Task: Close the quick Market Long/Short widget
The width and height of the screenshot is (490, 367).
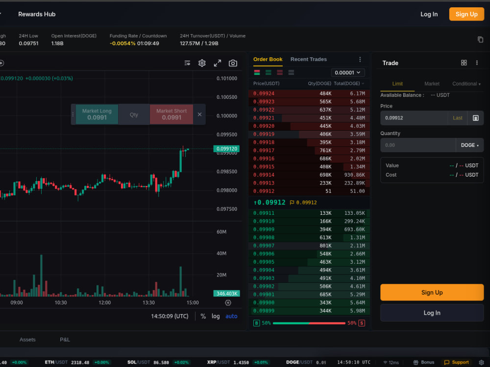Action: click(x=199, y=115)
